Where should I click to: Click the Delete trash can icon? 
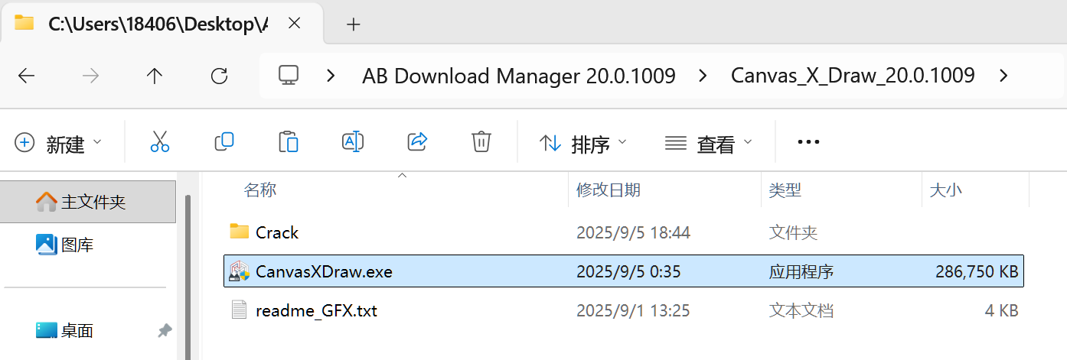coord(481,142)
